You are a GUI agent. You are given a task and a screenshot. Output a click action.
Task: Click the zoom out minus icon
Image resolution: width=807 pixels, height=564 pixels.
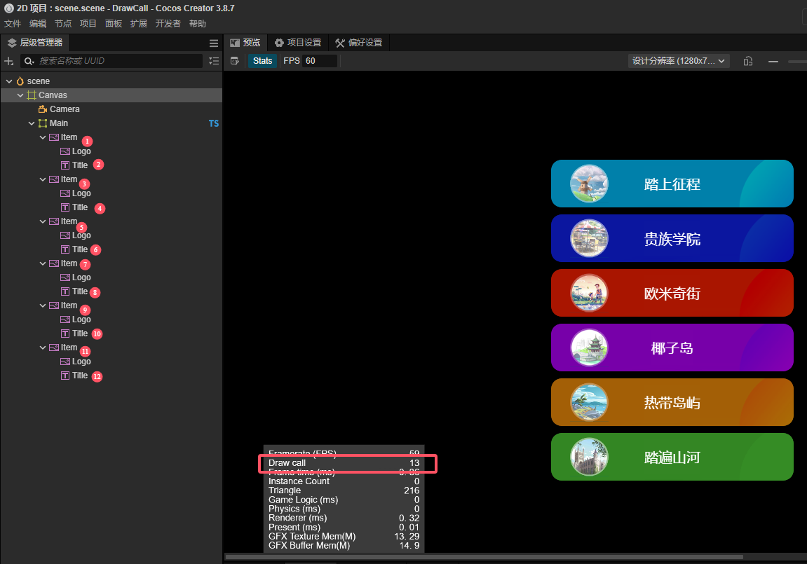coord(773,61)
